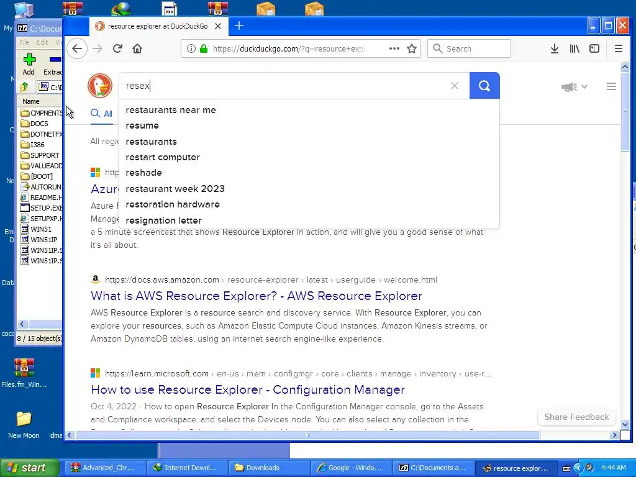Screen dimensions: 636x477
Task: Open What is AWS Resource Explorer link
Action: click(x=257, y=296)
